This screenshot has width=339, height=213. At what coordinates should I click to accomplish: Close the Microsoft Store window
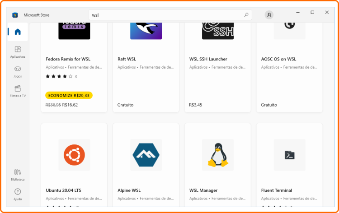[x=327, y=13]
